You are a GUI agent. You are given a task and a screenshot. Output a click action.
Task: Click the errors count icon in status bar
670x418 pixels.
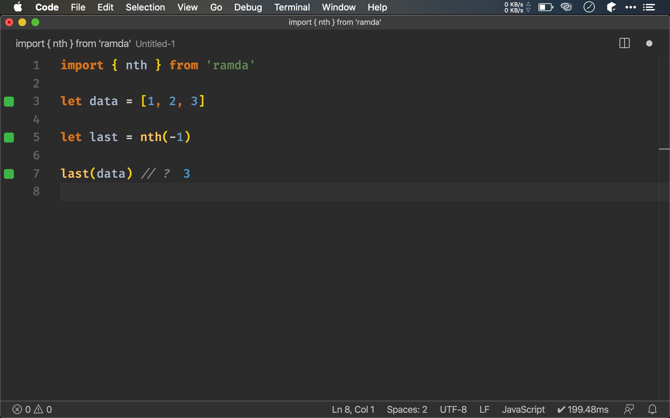tap(22, 409)
